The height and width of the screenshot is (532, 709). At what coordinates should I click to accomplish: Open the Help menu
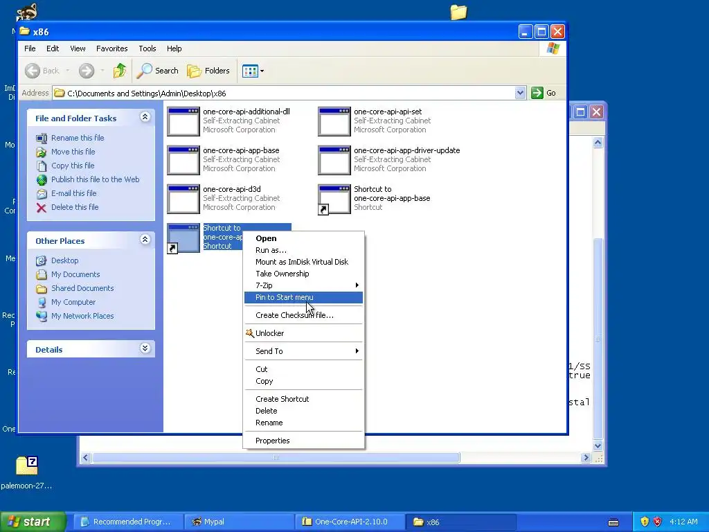click(x=174, y=48)
